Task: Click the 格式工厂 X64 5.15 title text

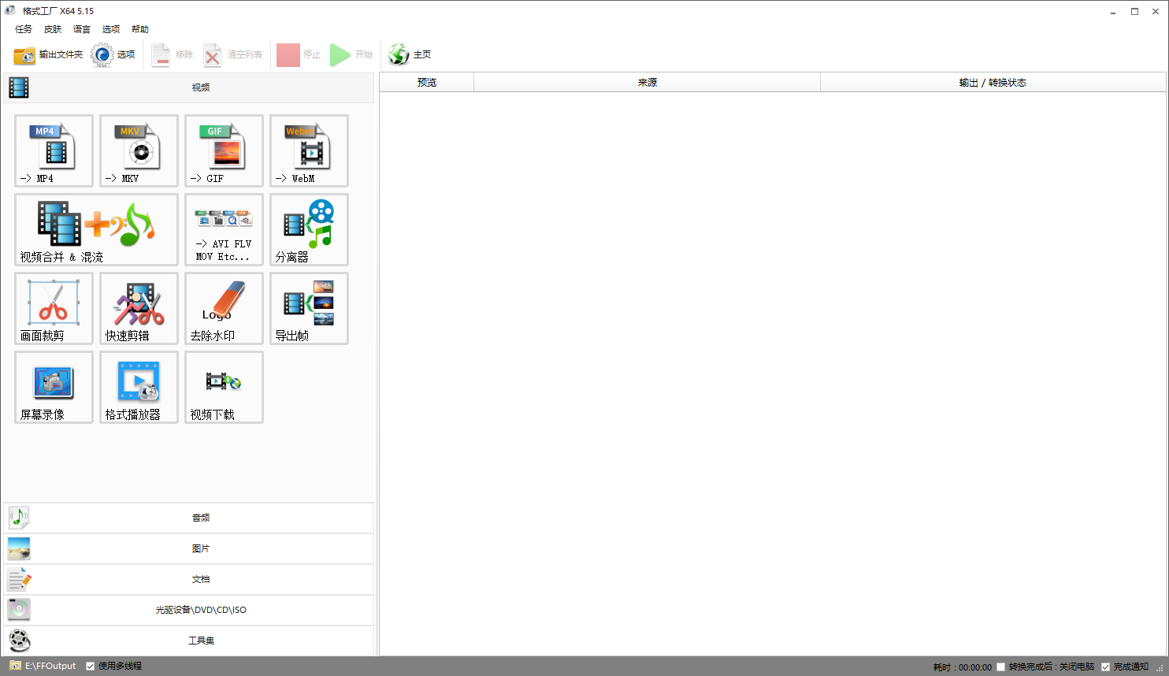Action: pos(58,11)
